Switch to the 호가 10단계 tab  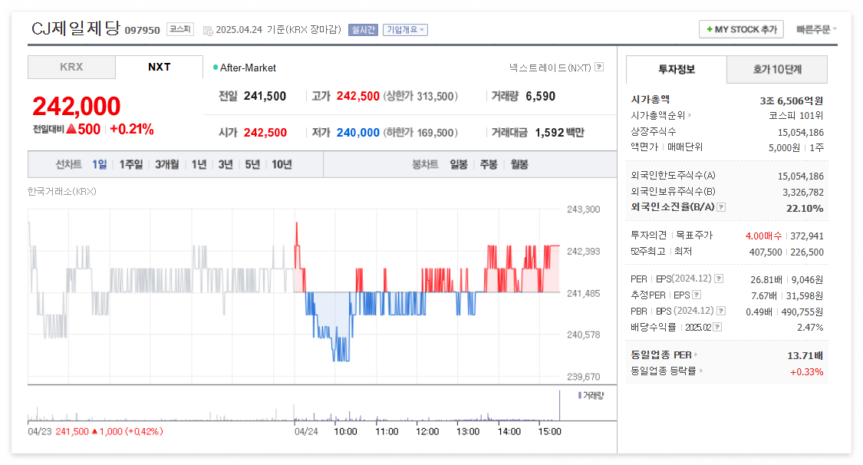(x=777, y=69)
